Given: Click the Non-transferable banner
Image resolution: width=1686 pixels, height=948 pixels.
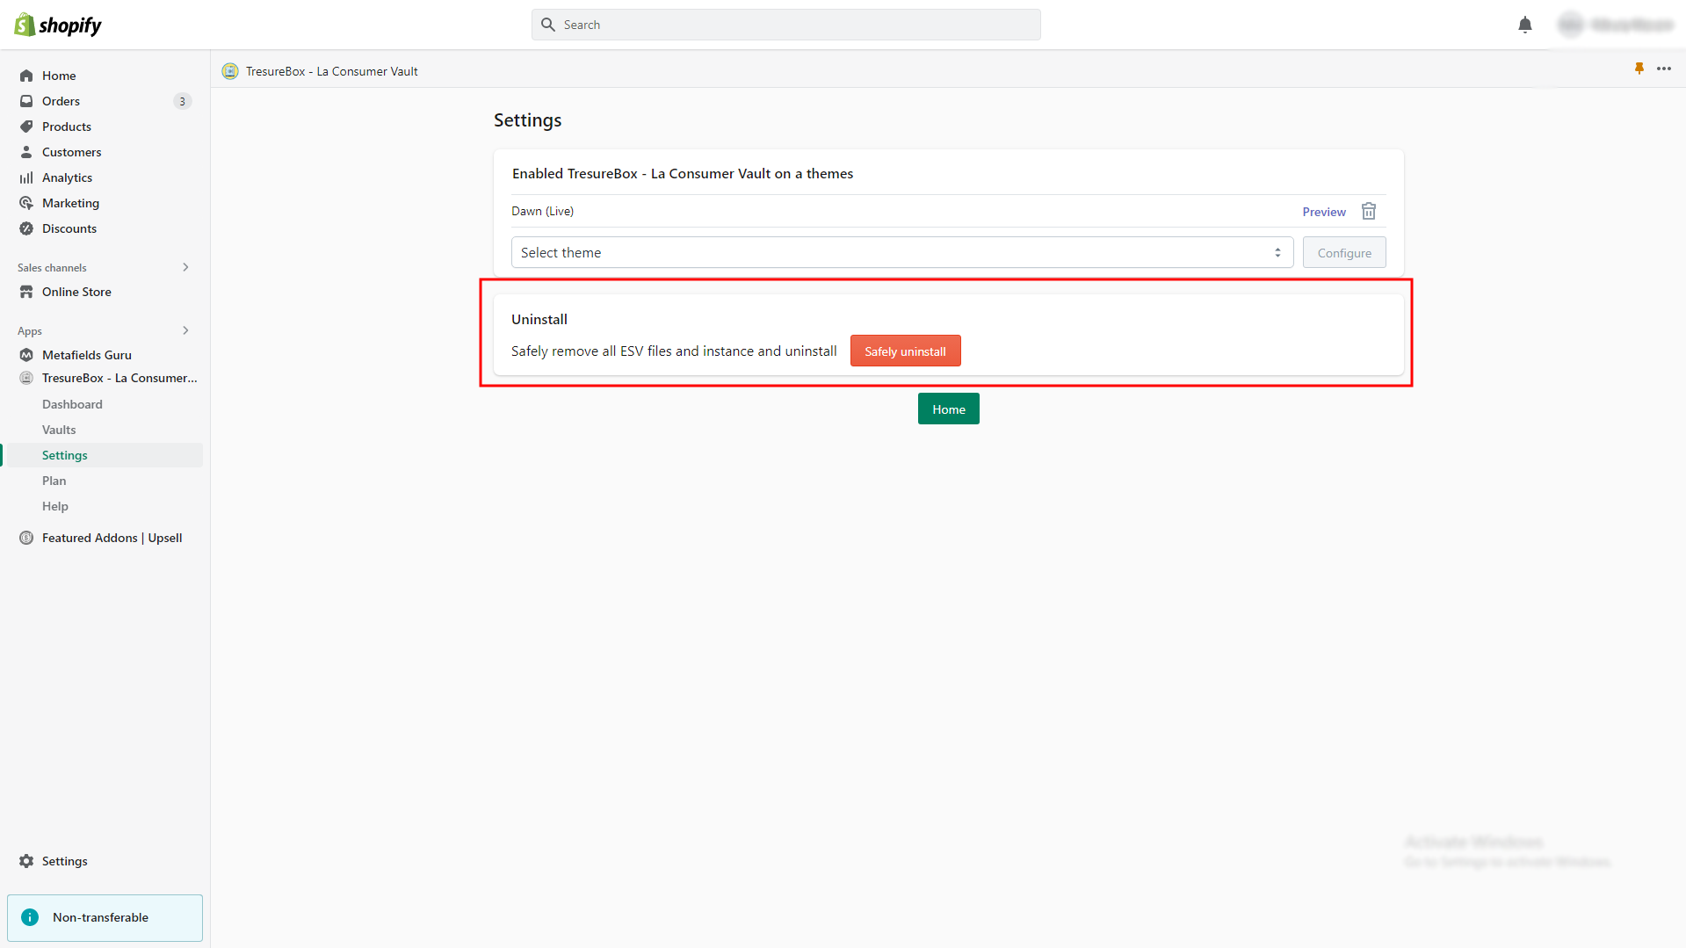Looking at the screenshot, I should click(105, 917).
